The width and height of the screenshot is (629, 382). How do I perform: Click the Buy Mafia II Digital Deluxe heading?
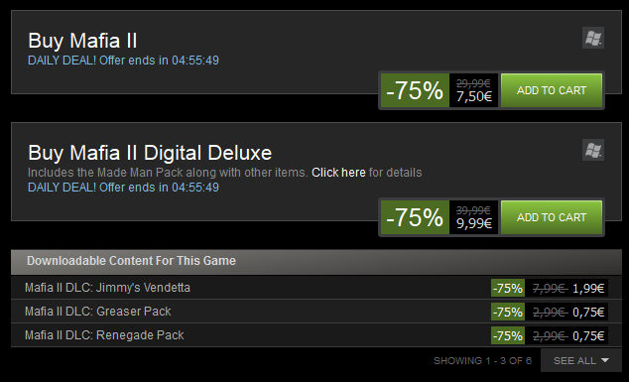pos(150,153)
